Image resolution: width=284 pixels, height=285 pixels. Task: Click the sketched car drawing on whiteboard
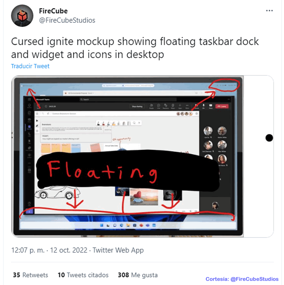click(57, 192)
